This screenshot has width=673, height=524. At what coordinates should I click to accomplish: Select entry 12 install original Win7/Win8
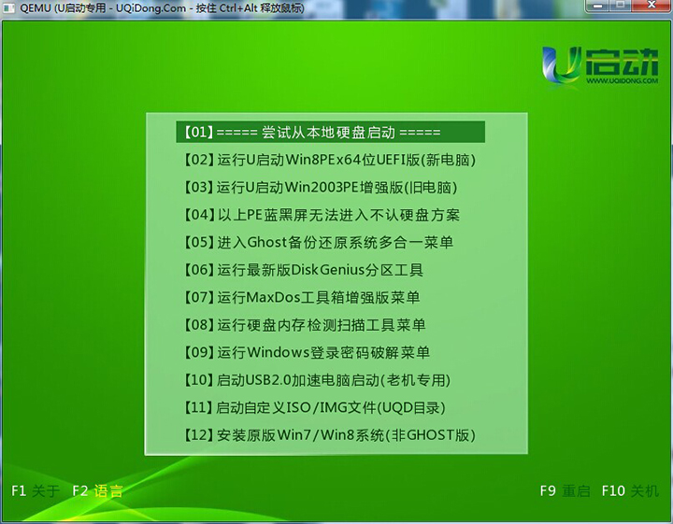(x=330, y=435)
